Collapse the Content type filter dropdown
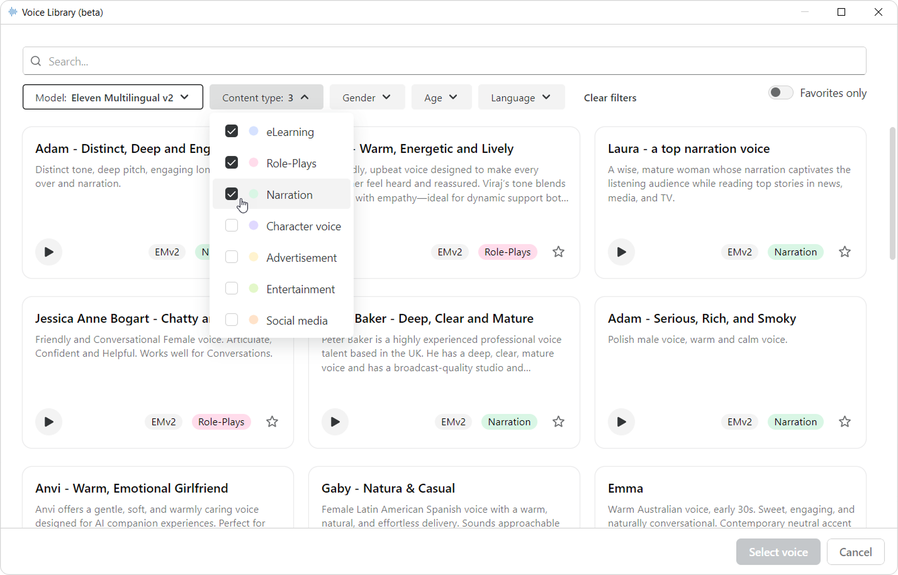Screen dimensions: 898x575 [266, 98]
